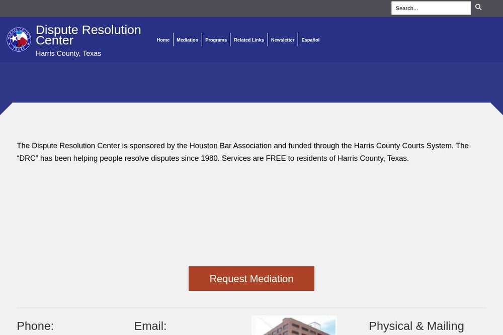This screenshot has height=335, width=503.
Task: Click the Phone: heading
Action: click(x=35, y=326)
